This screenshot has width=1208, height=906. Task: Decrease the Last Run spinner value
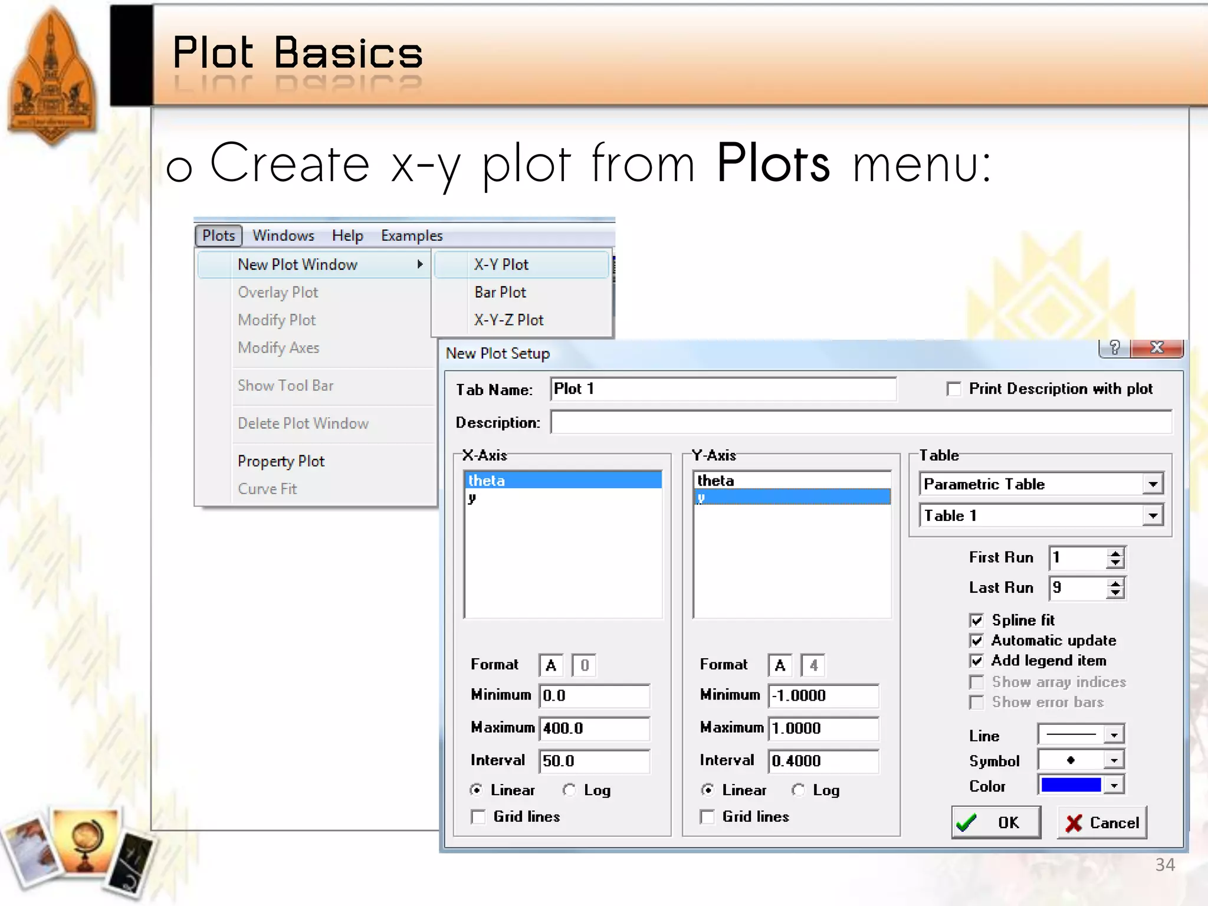click(1115, 593)
